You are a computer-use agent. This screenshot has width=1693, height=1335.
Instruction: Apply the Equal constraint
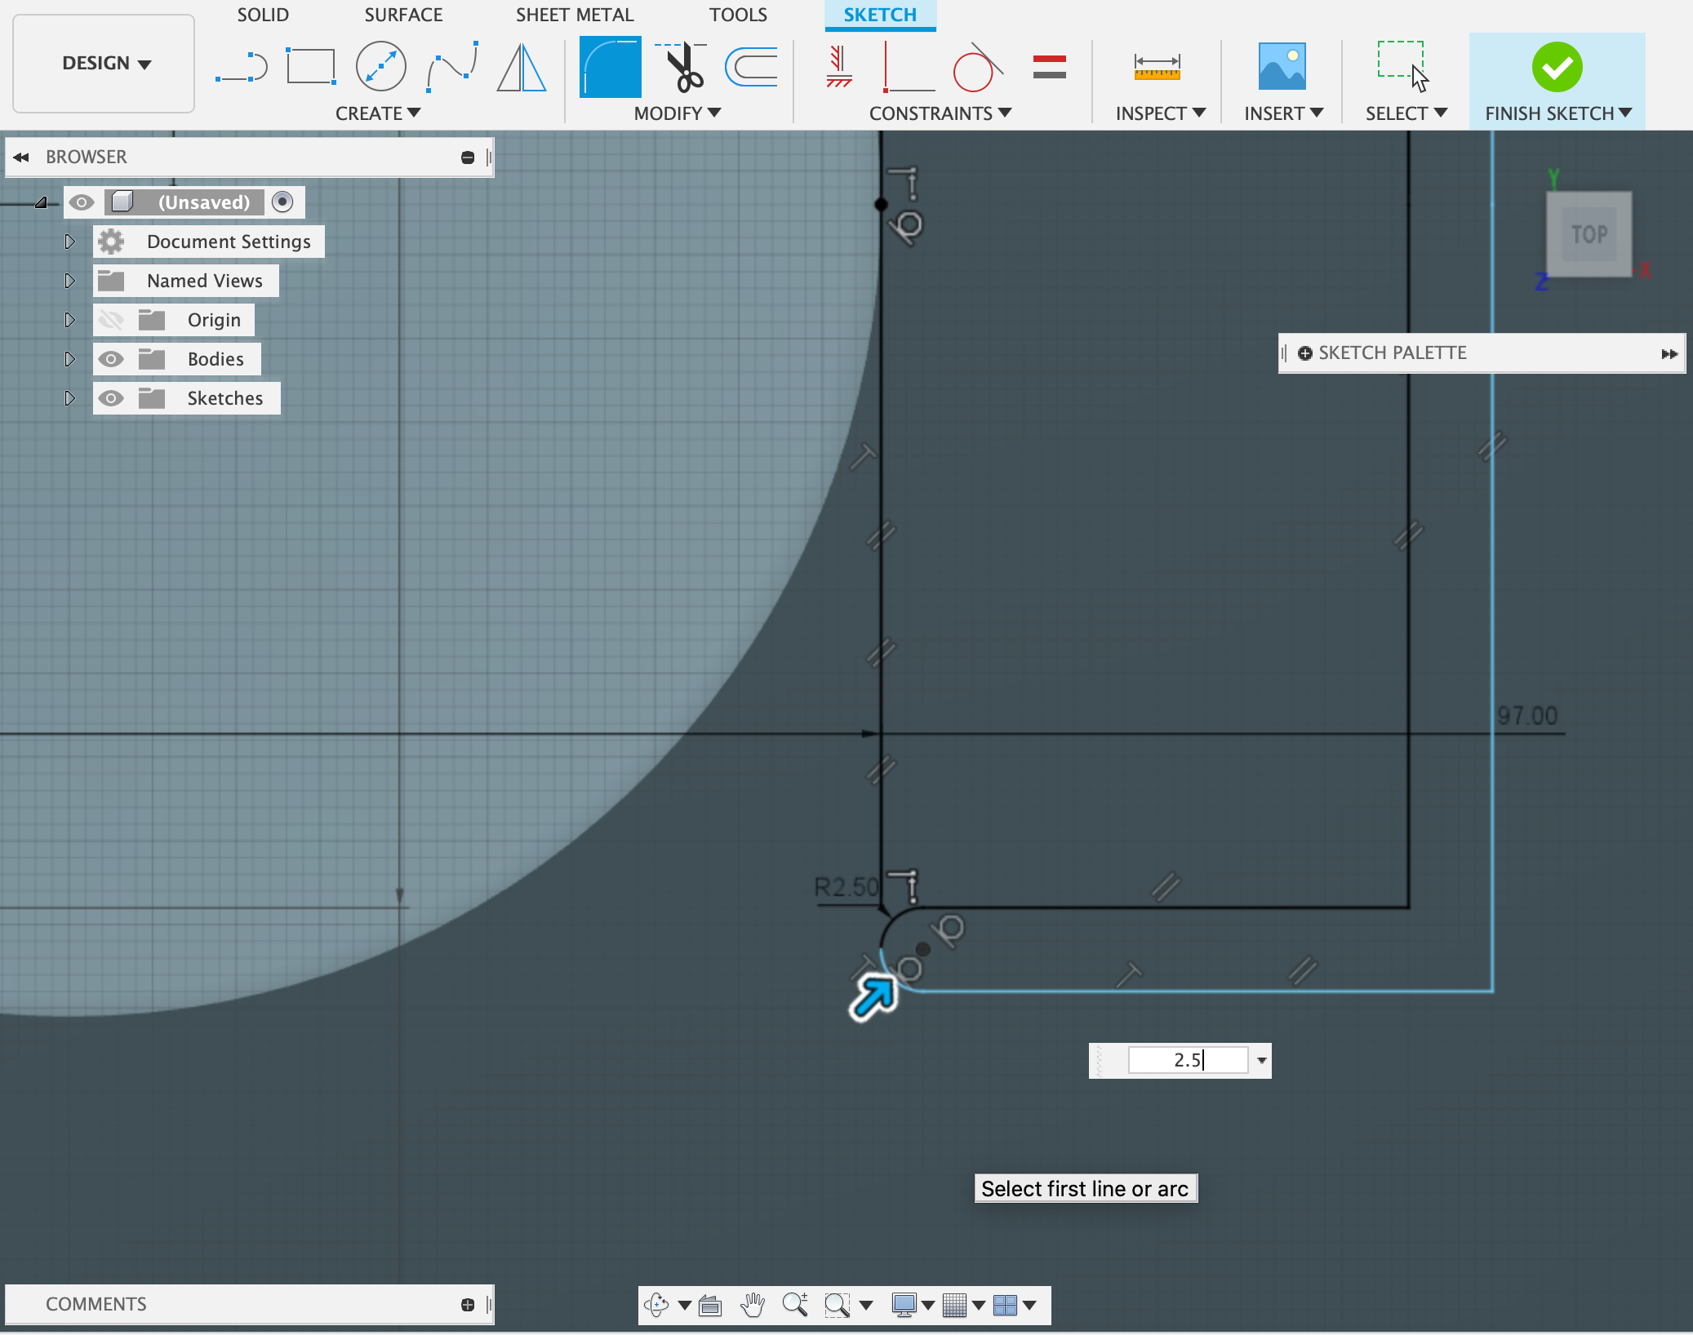(1049, 65)
